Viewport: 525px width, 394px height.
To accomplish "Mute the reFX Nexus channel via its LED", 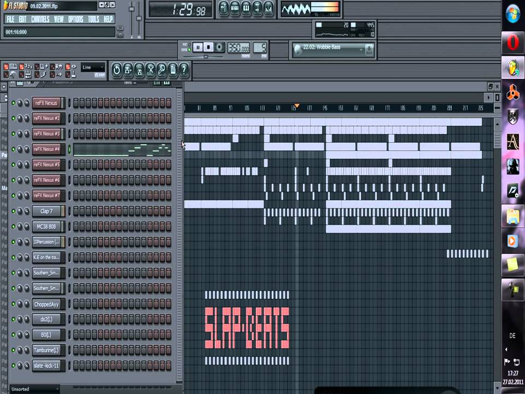I will click(13, 103).
